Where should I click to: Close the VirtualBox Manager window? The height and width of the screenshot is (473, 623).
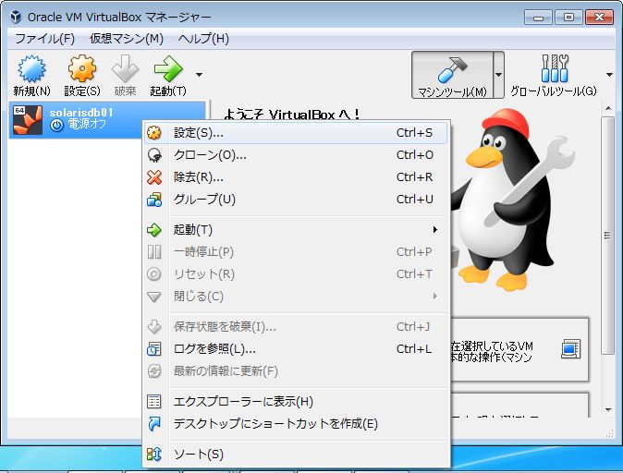599,18
